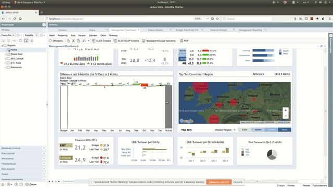Select the West region toggle
The image size is (333, 187).
(285, 129)
